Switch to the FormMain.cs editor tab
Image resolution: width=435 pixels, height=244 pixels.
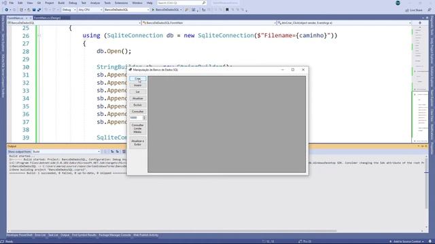point(16,18)
